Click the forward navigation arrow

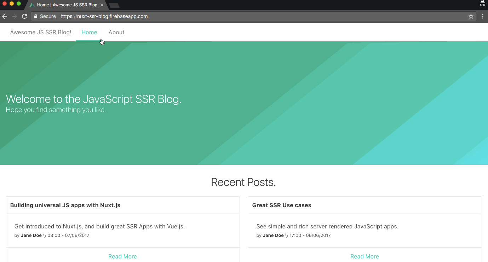click(x=14, y=16)
